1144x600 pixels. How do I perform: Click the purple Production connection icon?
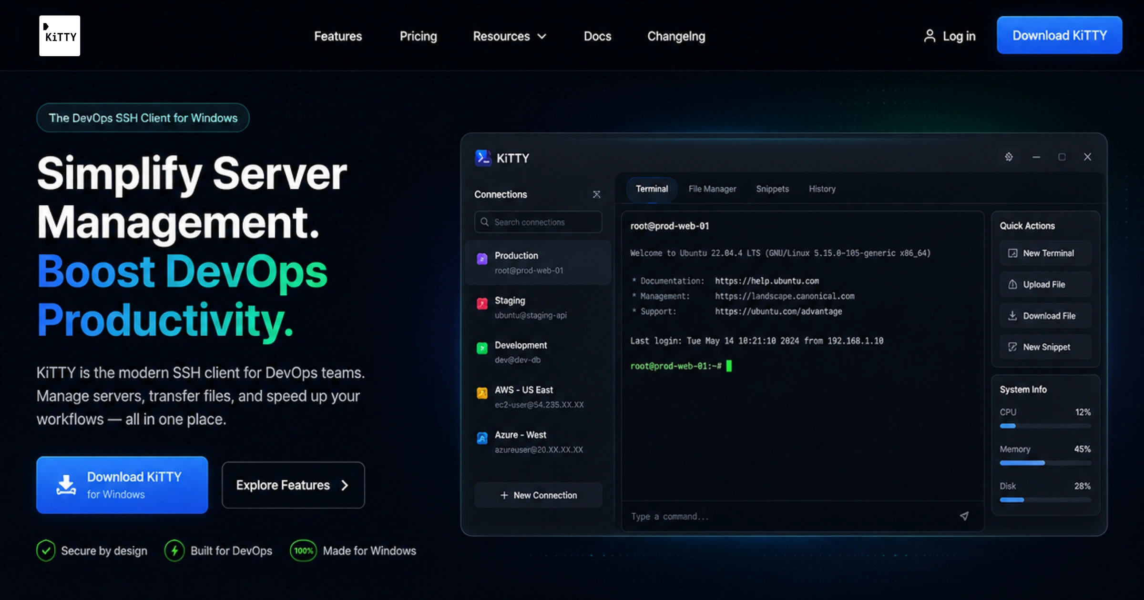[482, 259]
